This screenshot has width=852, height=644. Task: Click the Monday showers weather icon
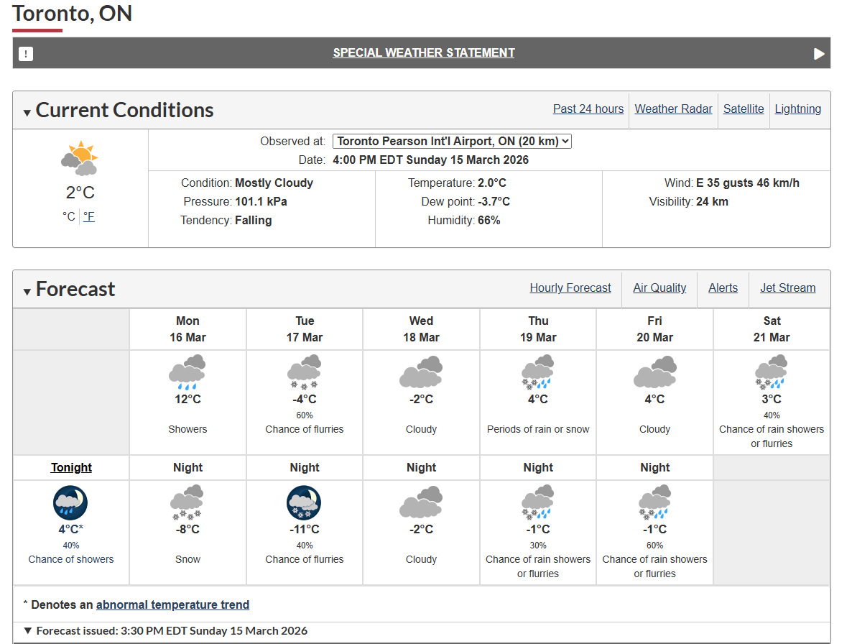pyautogui.click(x=187, y=372)
